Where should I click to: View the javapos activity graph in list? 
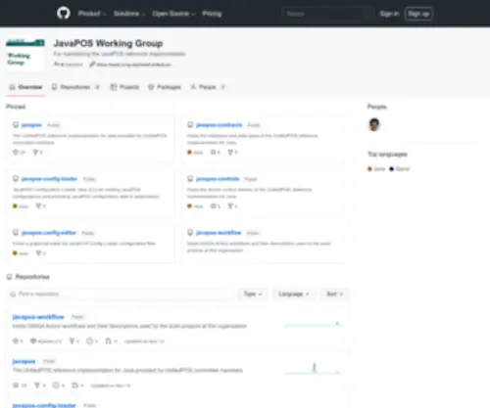[x=313, y=368]
